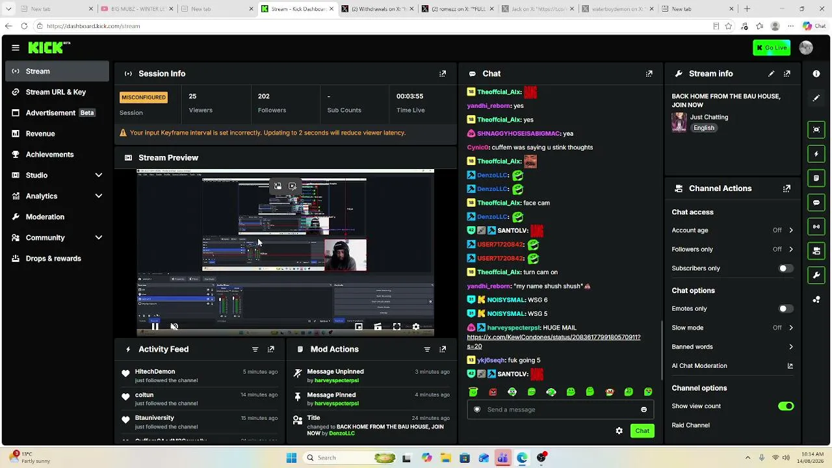Switch to the Withdrawals on X browser tab
This screenshot has height=468, width=832.
[377, 9]
